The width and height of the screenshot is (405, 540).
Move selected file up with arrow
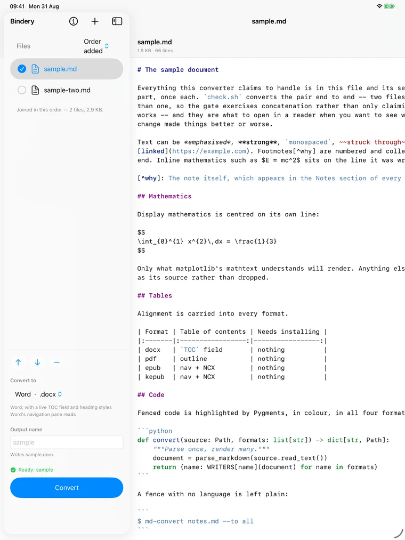pyautogui.click(x=18, y=362)
